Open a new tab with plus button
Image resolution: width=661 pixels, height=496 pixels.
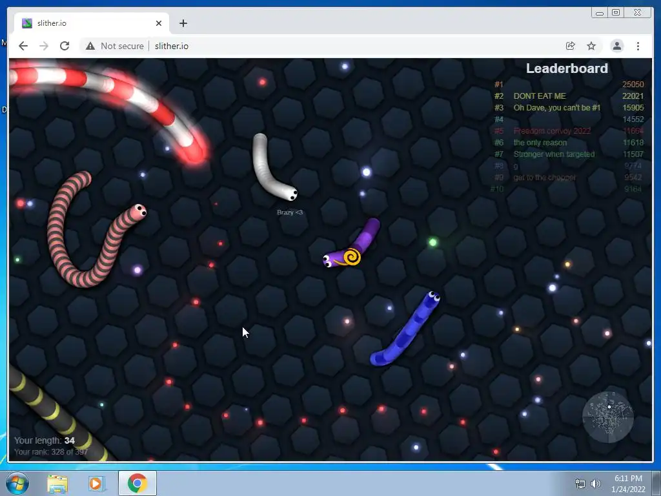pos(183,23)
